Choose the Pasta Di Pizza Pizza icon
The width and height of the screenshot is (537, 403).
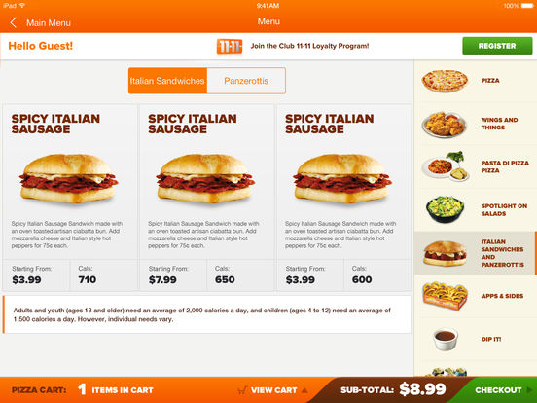(446, 166)
